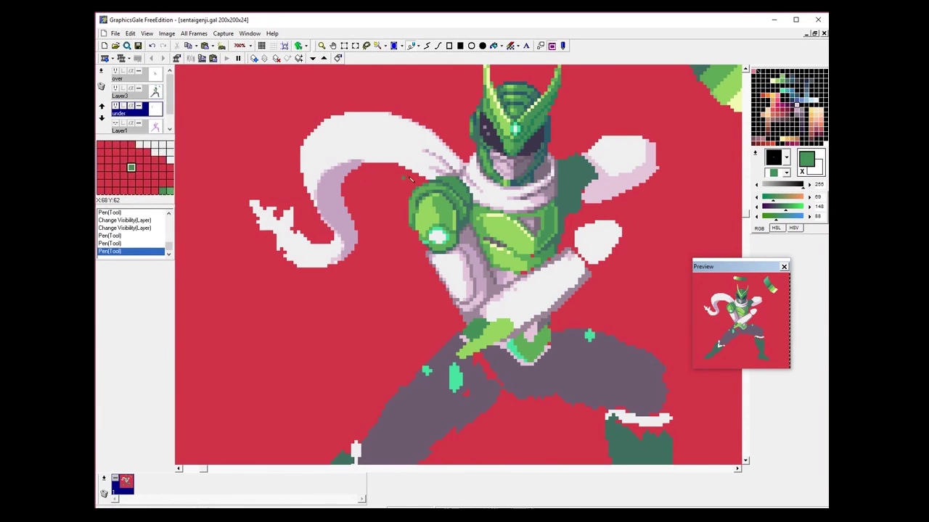Adjust the blue channel slider
Viewport: 929px width, 522px height.
(783, 216)
